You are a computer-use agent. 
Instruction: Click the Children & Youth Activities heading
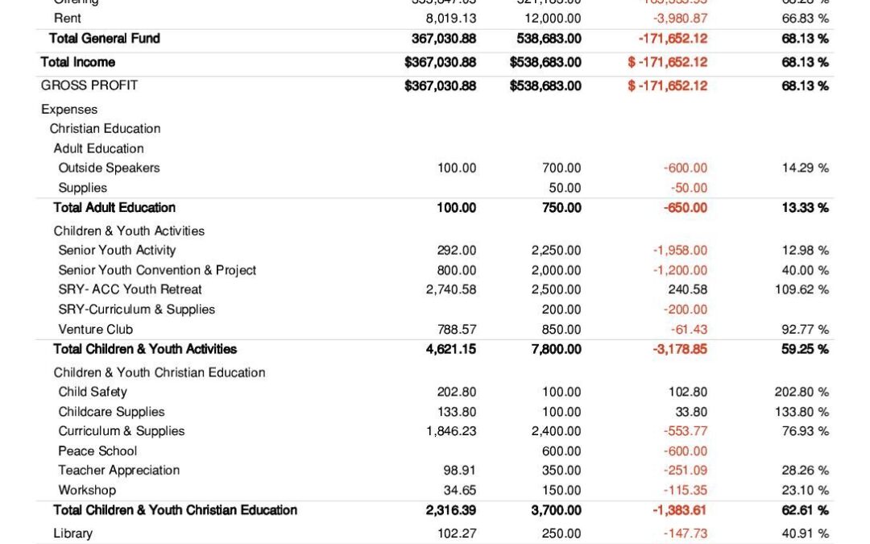pyautogui.click(x=129, y=231)
